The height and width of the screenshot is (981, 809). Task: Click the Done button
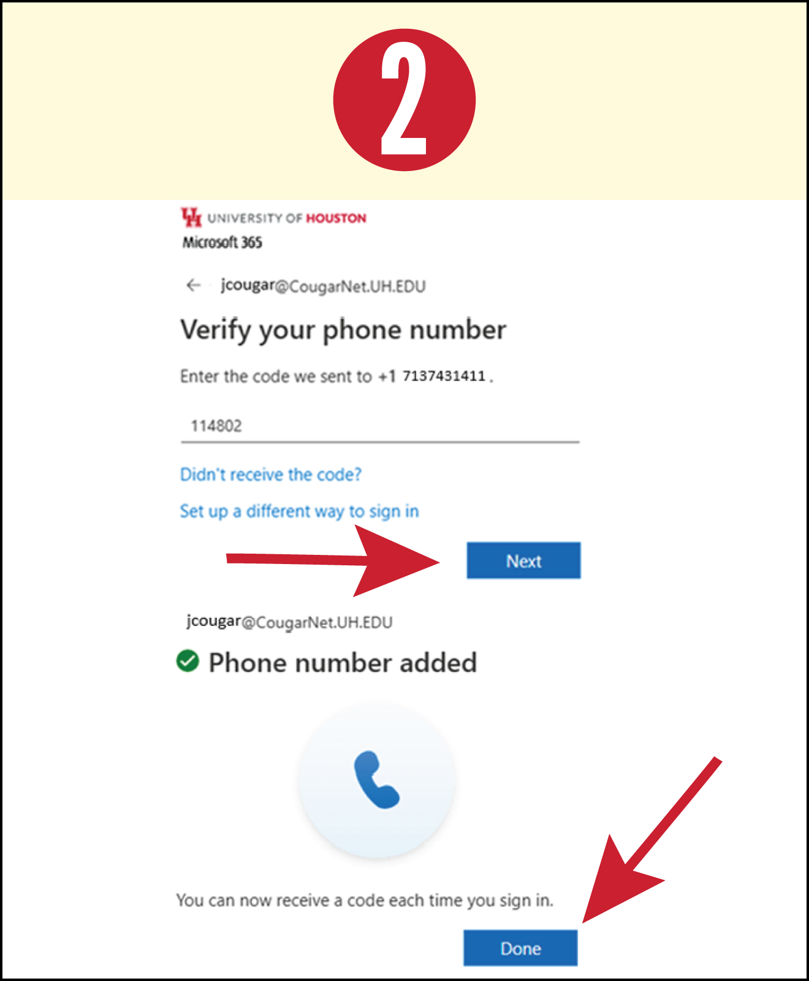[x=520, y=948]
